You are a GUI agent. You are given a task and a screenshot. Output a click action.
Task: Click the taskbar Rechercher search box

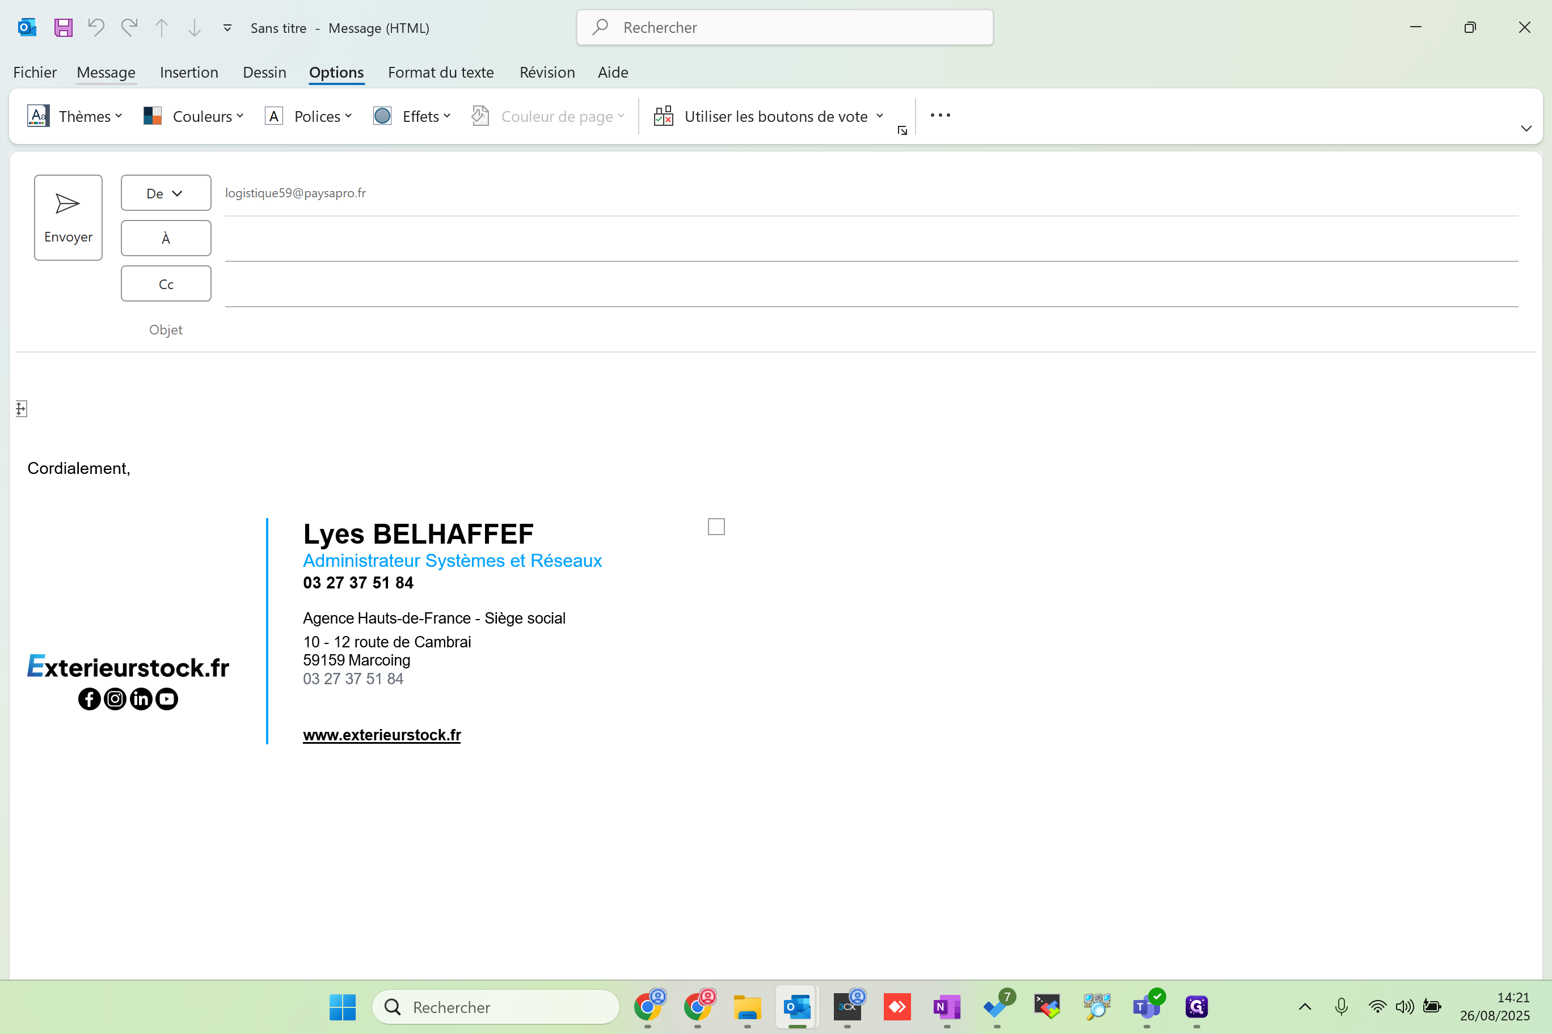[496, 1007]
